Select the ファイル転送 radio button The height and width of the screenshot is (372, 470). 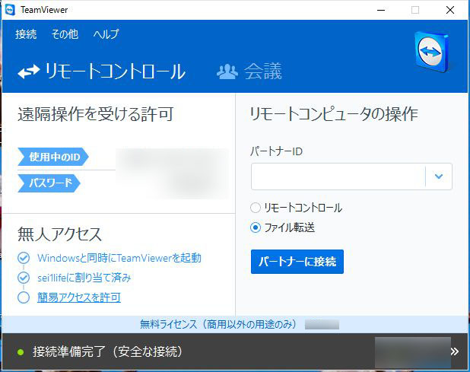click(x=256, y=227)
